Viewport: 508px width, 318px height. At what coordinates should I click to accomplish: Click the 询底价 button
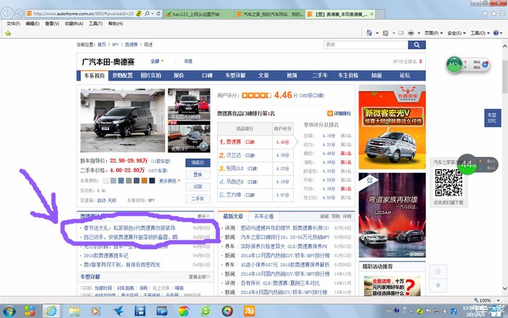[197, 163]
